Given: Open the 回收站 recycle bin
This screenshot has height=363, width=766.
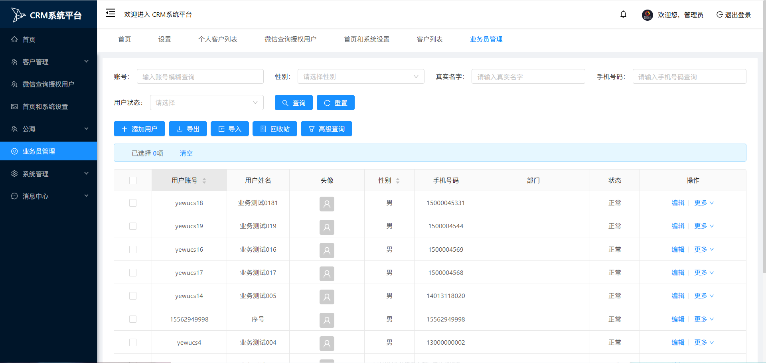Looking at the screenshot, I should click(x=275, y=129).
